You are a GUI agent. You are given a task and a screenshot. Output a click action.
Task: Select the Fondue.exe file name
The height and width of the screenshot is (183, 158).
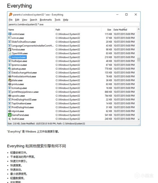18,50
